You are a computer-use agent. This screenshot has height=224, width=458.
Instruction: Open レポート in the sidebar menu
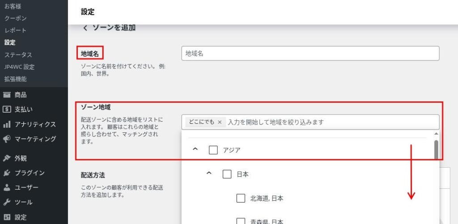pyautogui.click(x=16, y=30)
